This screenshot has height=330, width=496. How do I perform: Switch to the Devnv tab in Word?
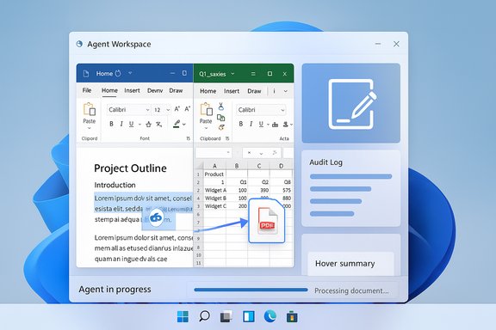coord(155,90)
